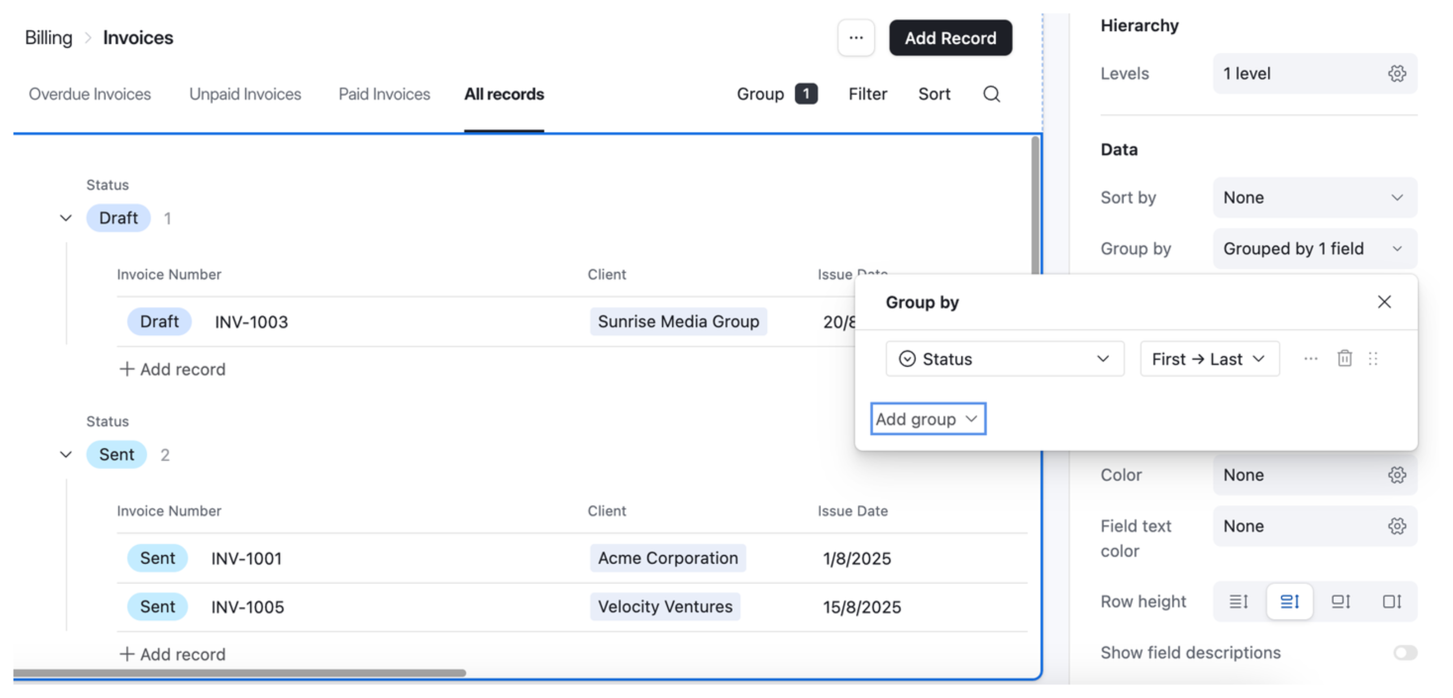
Task: Click Add group button
Action: (927, 419)
